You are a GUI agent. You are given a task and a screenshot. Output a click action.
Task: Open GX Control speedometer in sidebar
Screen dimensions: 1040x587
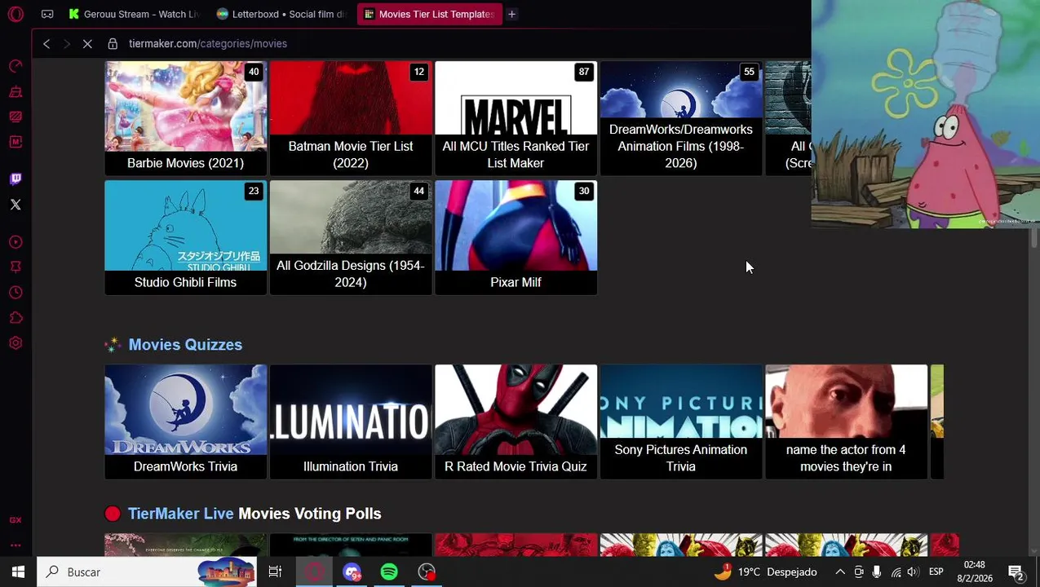tap(15, 67)
